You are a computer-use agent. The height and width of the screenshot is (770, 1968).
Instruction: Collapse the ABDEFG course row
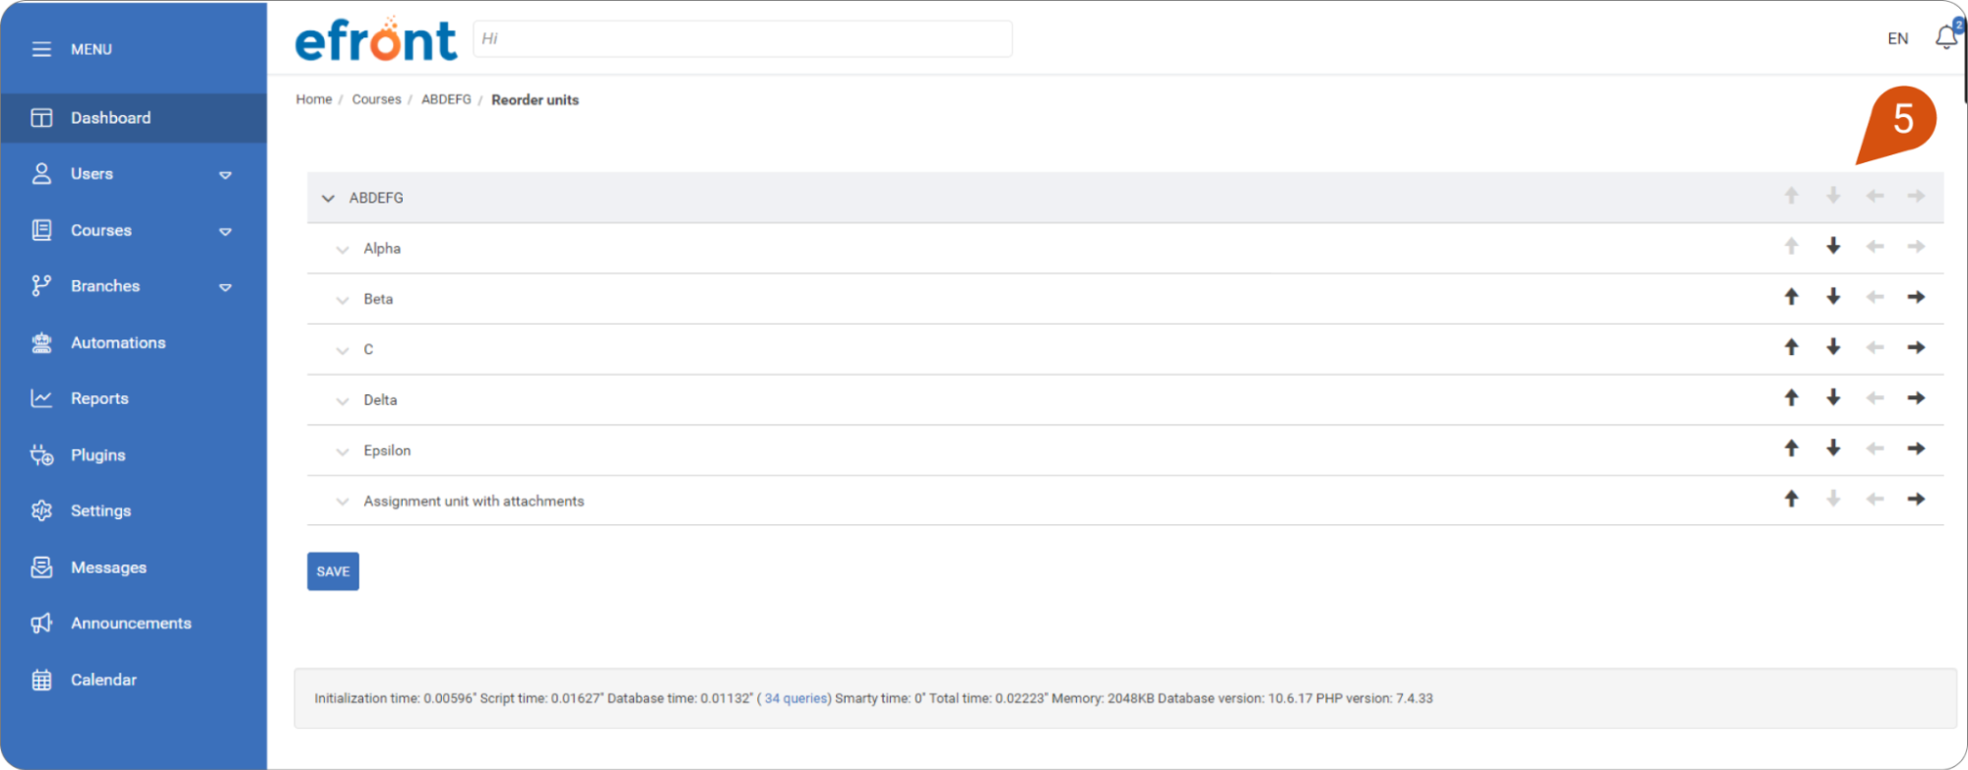pyautogui.click(x=328, y=199)
